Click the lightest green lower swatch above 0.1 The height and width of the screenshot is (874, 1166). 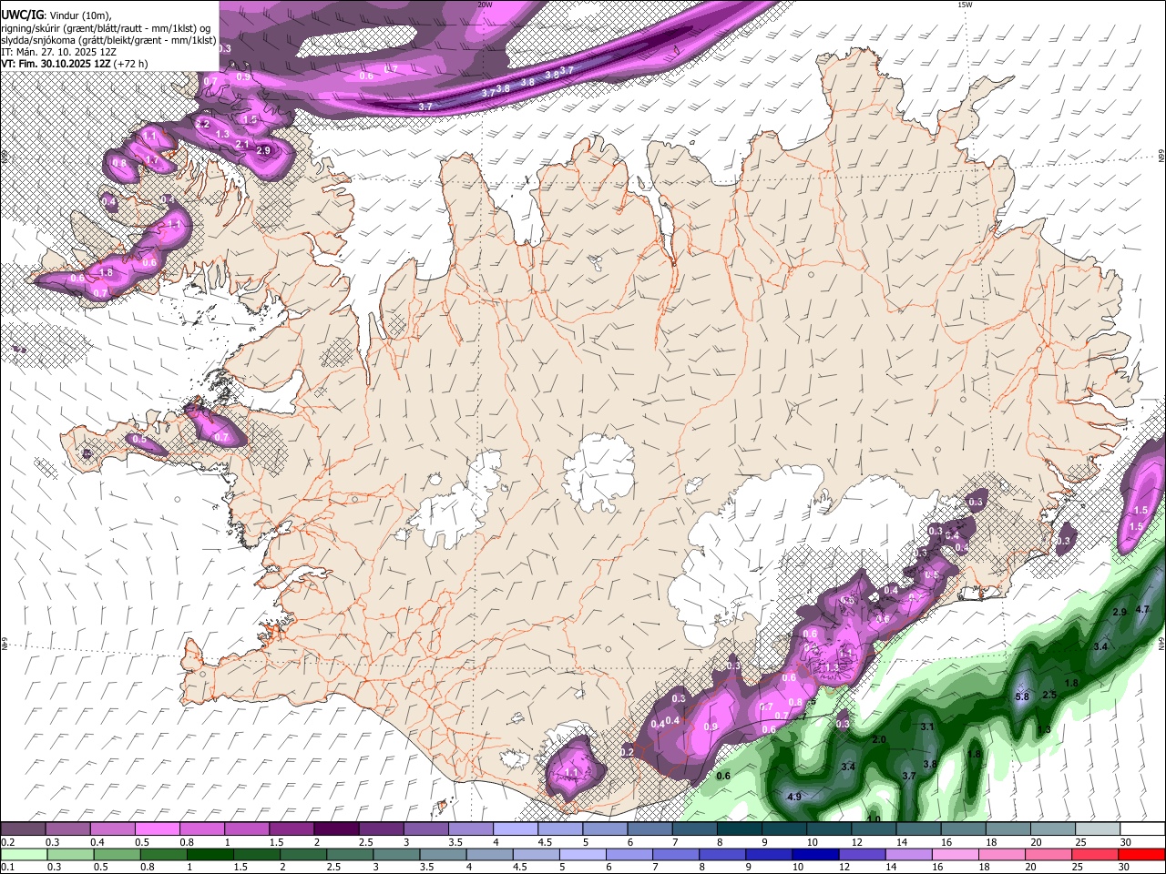pos(24,854)
